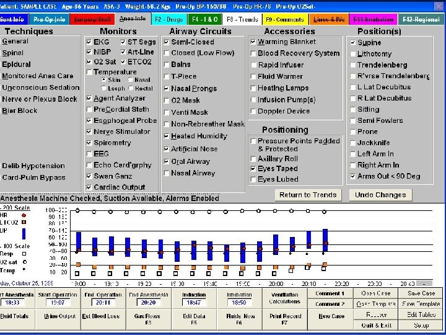Uncheck Nasal Prongs airway circuit

click(167, 89)
